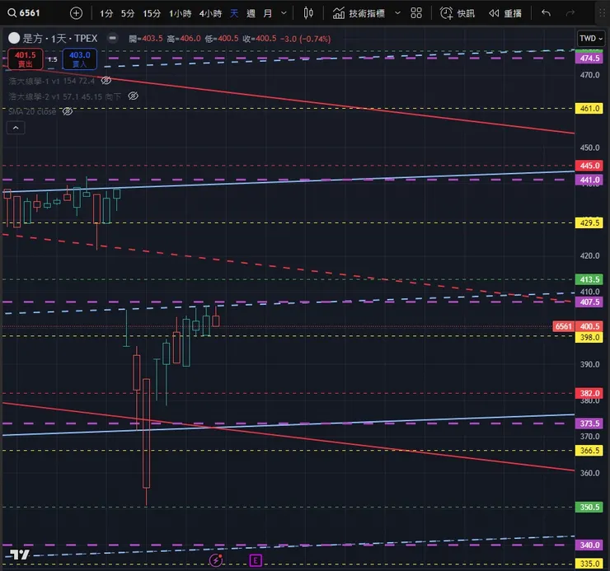Viewport: 610px width, 571px height.
Task: Undo the last chart action
Action: coord(546,13)
